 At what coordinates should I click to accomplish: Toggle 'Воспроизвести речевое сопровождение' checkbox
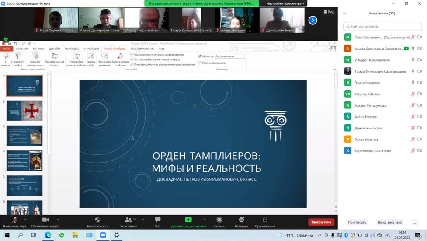coord(132,55)
